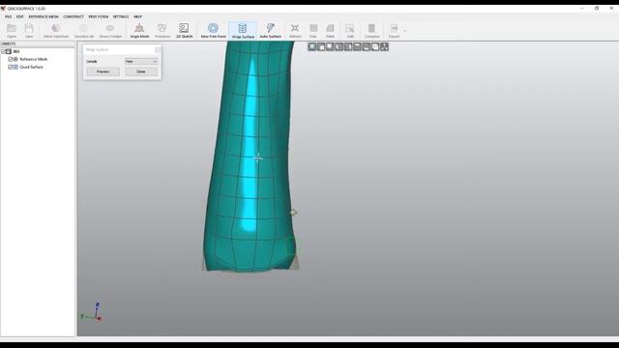Open the Primitives tool
The width and height of the screenshot is (619, 348).
[x=162, y=30]
